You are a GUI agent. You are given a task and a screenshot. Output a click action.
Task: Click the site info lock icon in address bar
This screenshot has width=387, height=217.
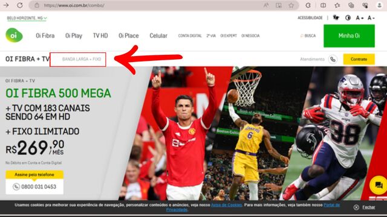tap(37, 5)
